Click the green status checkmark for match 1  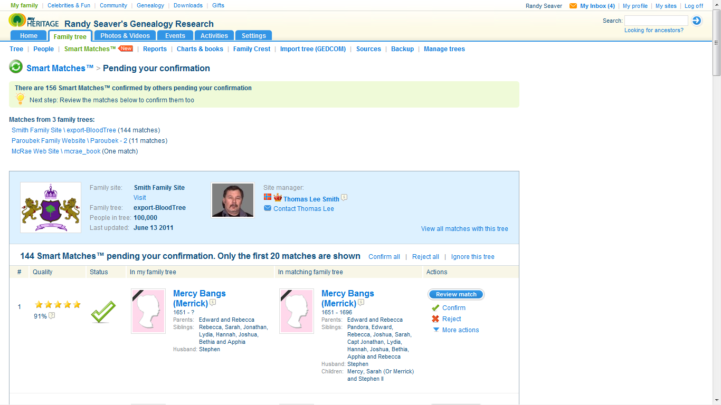pos(103,311)
